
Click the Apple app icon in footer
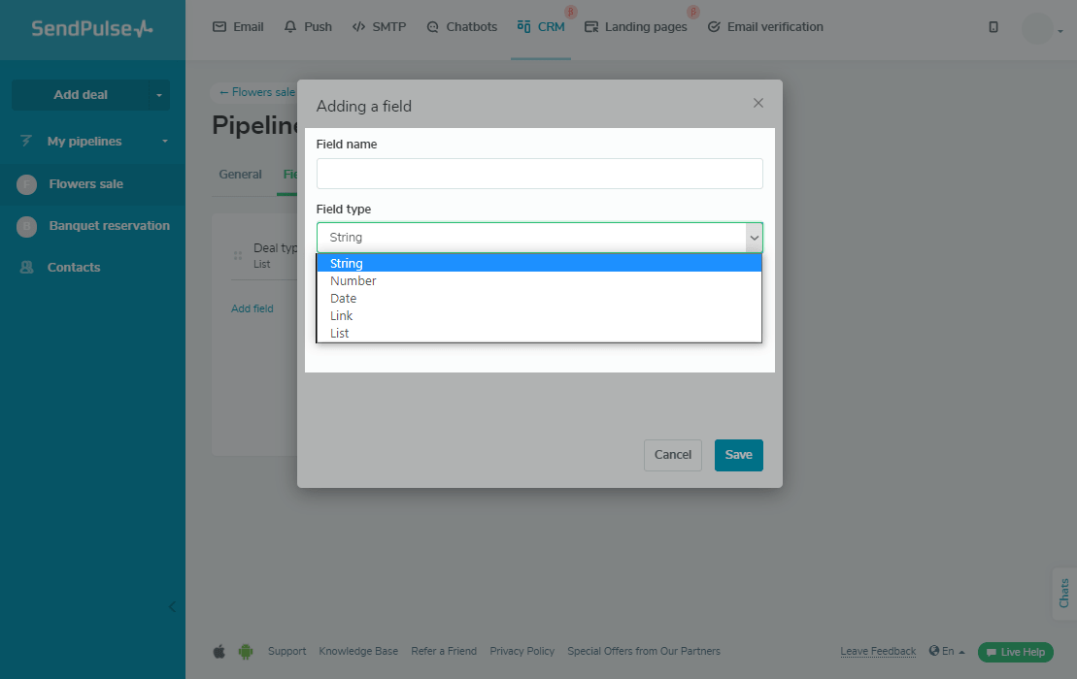(x=219, y=652)
